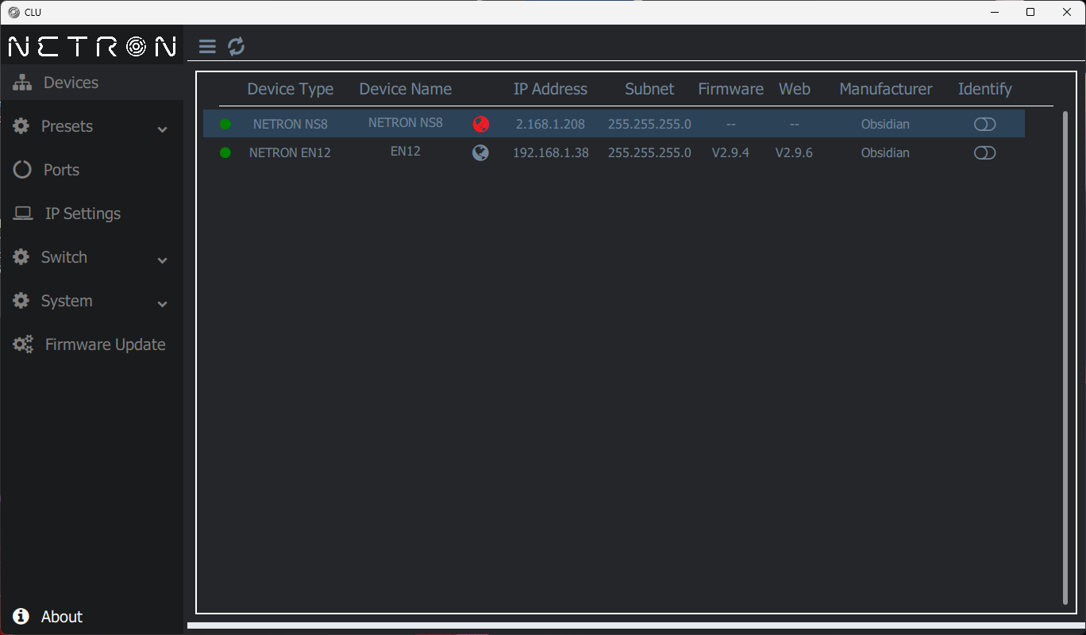The height and width of the screenshot is (635, 1086).
Task: Open the hamburger menu icon
Action: [207, 47]
